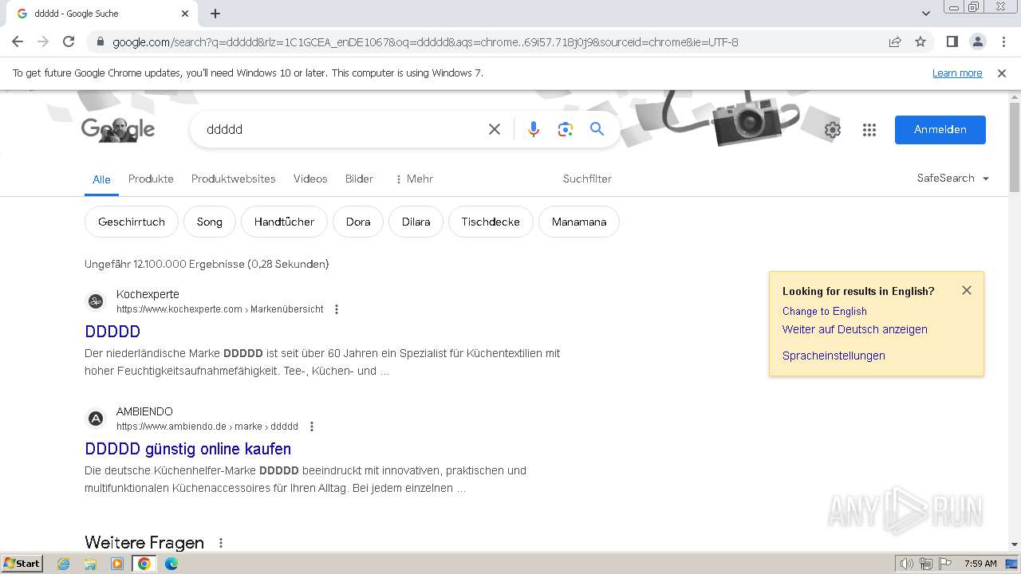Open Google apps grid
This screenshot has width=1021, height=574.
[869, 130]
